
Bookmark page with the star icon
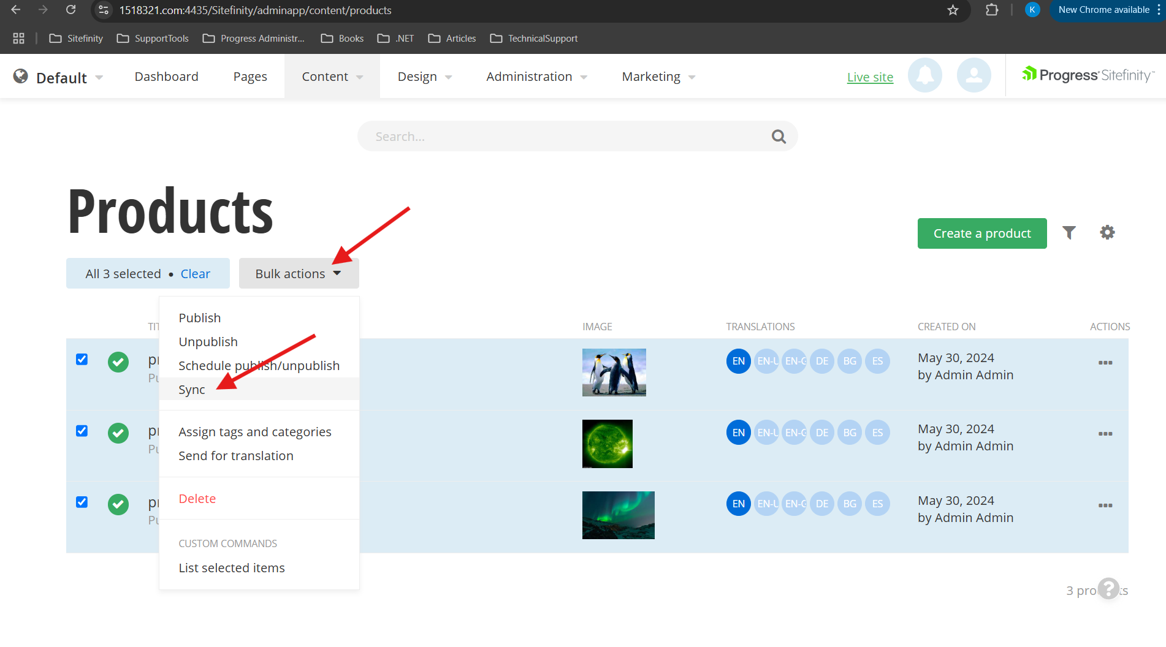953,10
